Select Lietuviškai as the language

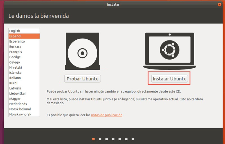[24, 93]
